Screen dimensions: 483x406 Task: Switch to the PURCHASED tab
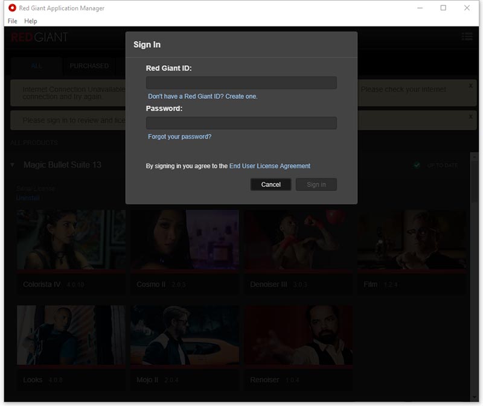pos(89,66)
